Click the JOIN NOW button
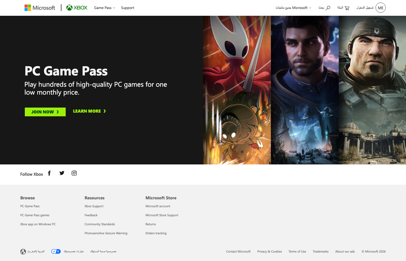 point(45,112)
